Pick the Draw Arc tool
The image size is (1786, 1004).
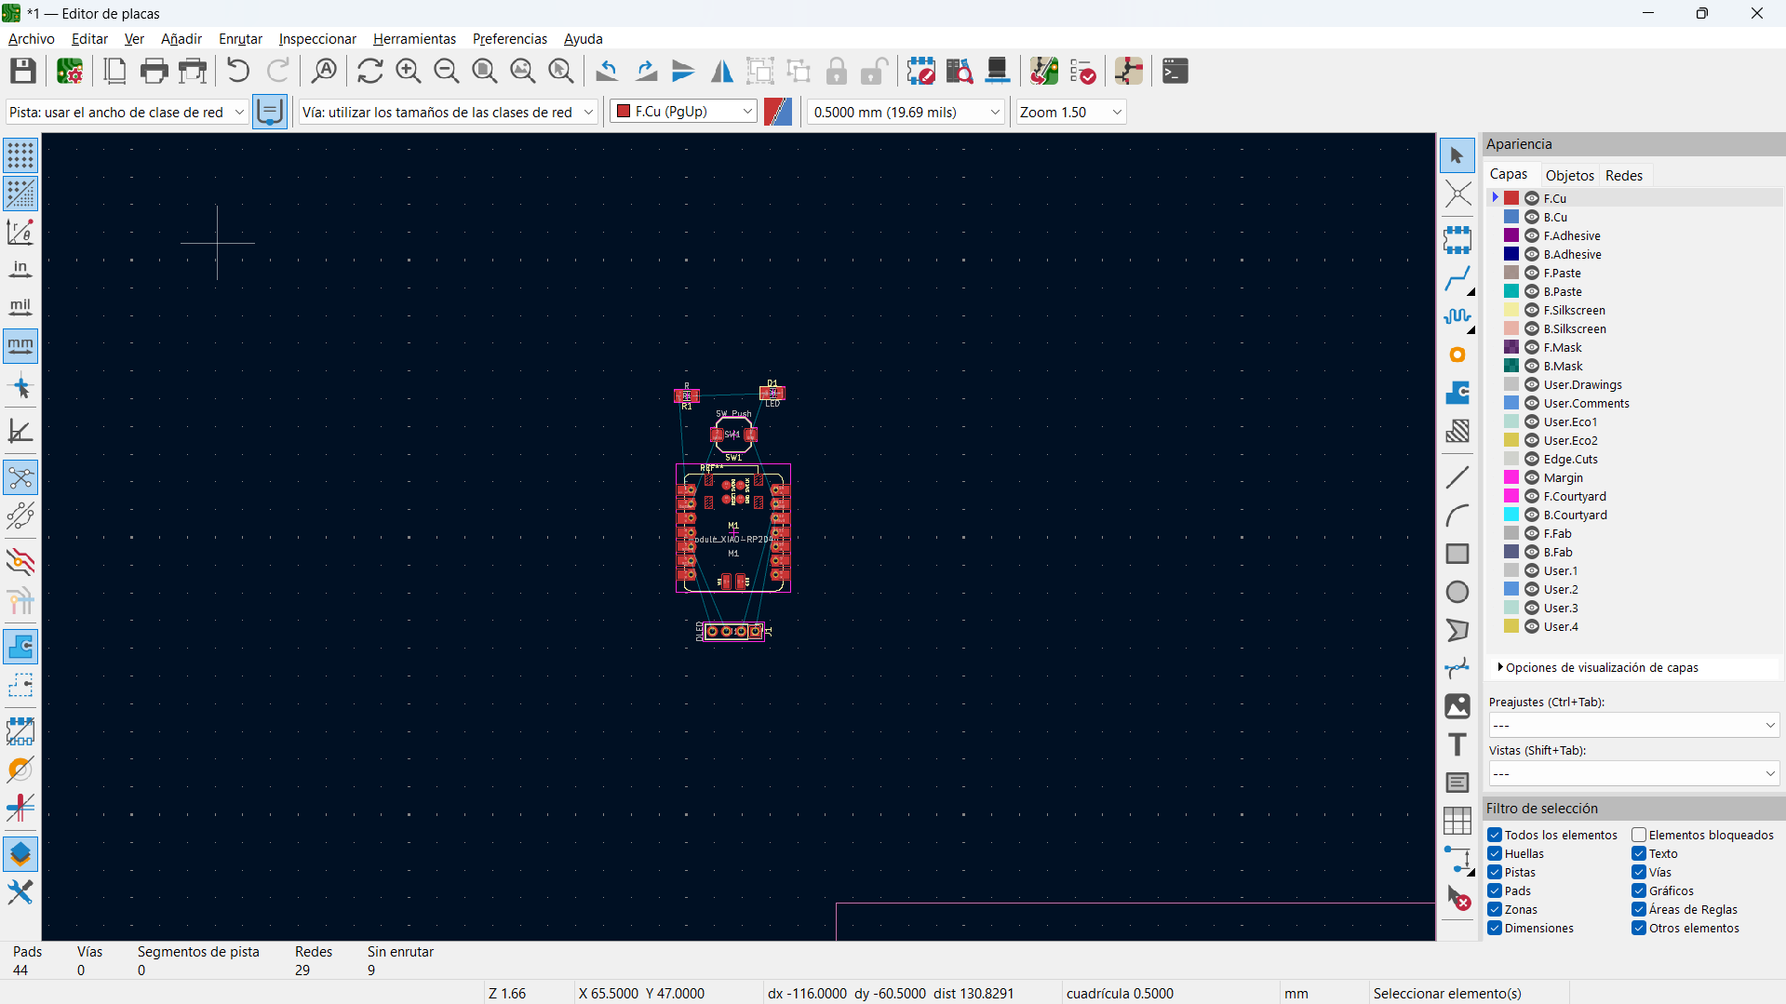tap(1457, 515)
